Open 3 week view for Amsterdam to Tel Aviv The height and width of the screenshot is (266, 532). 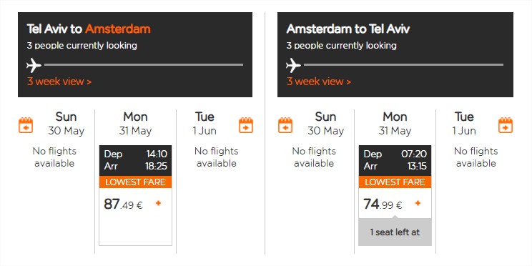(319, 82)
